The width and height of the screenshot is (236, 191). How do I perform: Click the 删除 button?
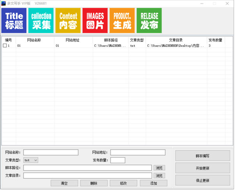pos(94,183)
